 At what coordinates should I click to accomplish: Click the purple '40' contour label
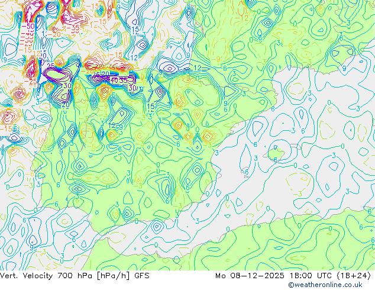pyautogui.click(x=114, y=80)
